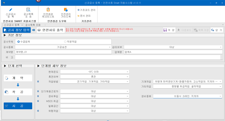This screenshot has height=121, width=225.
Task: Select the 직영작업 radio button
Action: pos(65,42)
